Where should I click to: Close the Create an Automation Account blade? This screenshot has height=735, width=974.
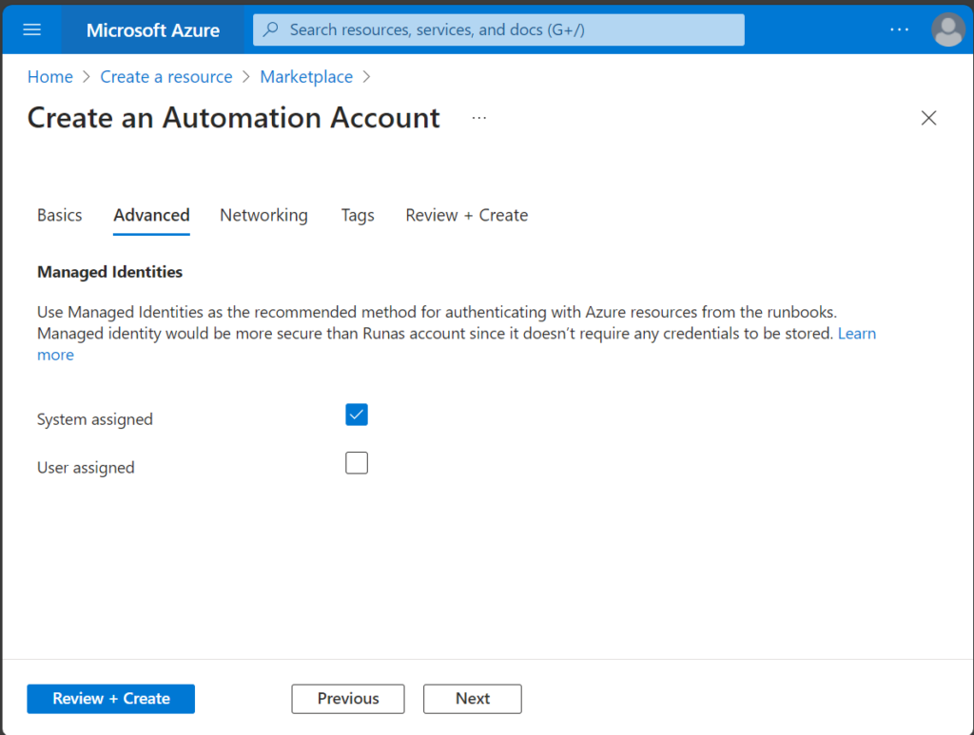pyautogui.click(x=928, y=118)
